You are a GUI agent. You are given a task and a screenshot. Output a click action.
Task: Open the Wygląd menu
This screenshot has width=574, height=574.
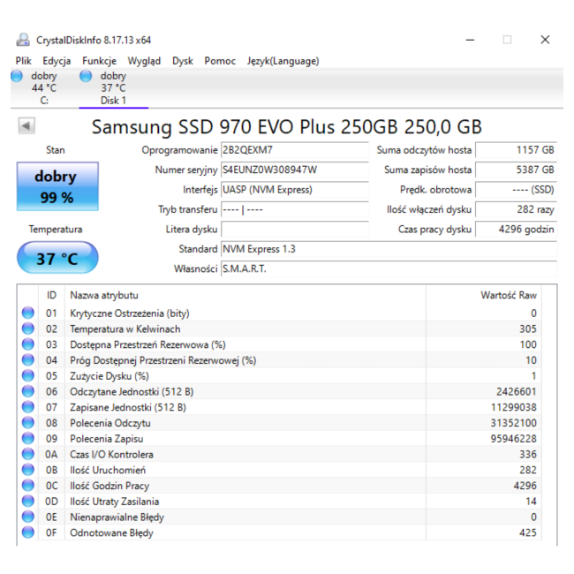pyautogui.click(x=144, y=61)
